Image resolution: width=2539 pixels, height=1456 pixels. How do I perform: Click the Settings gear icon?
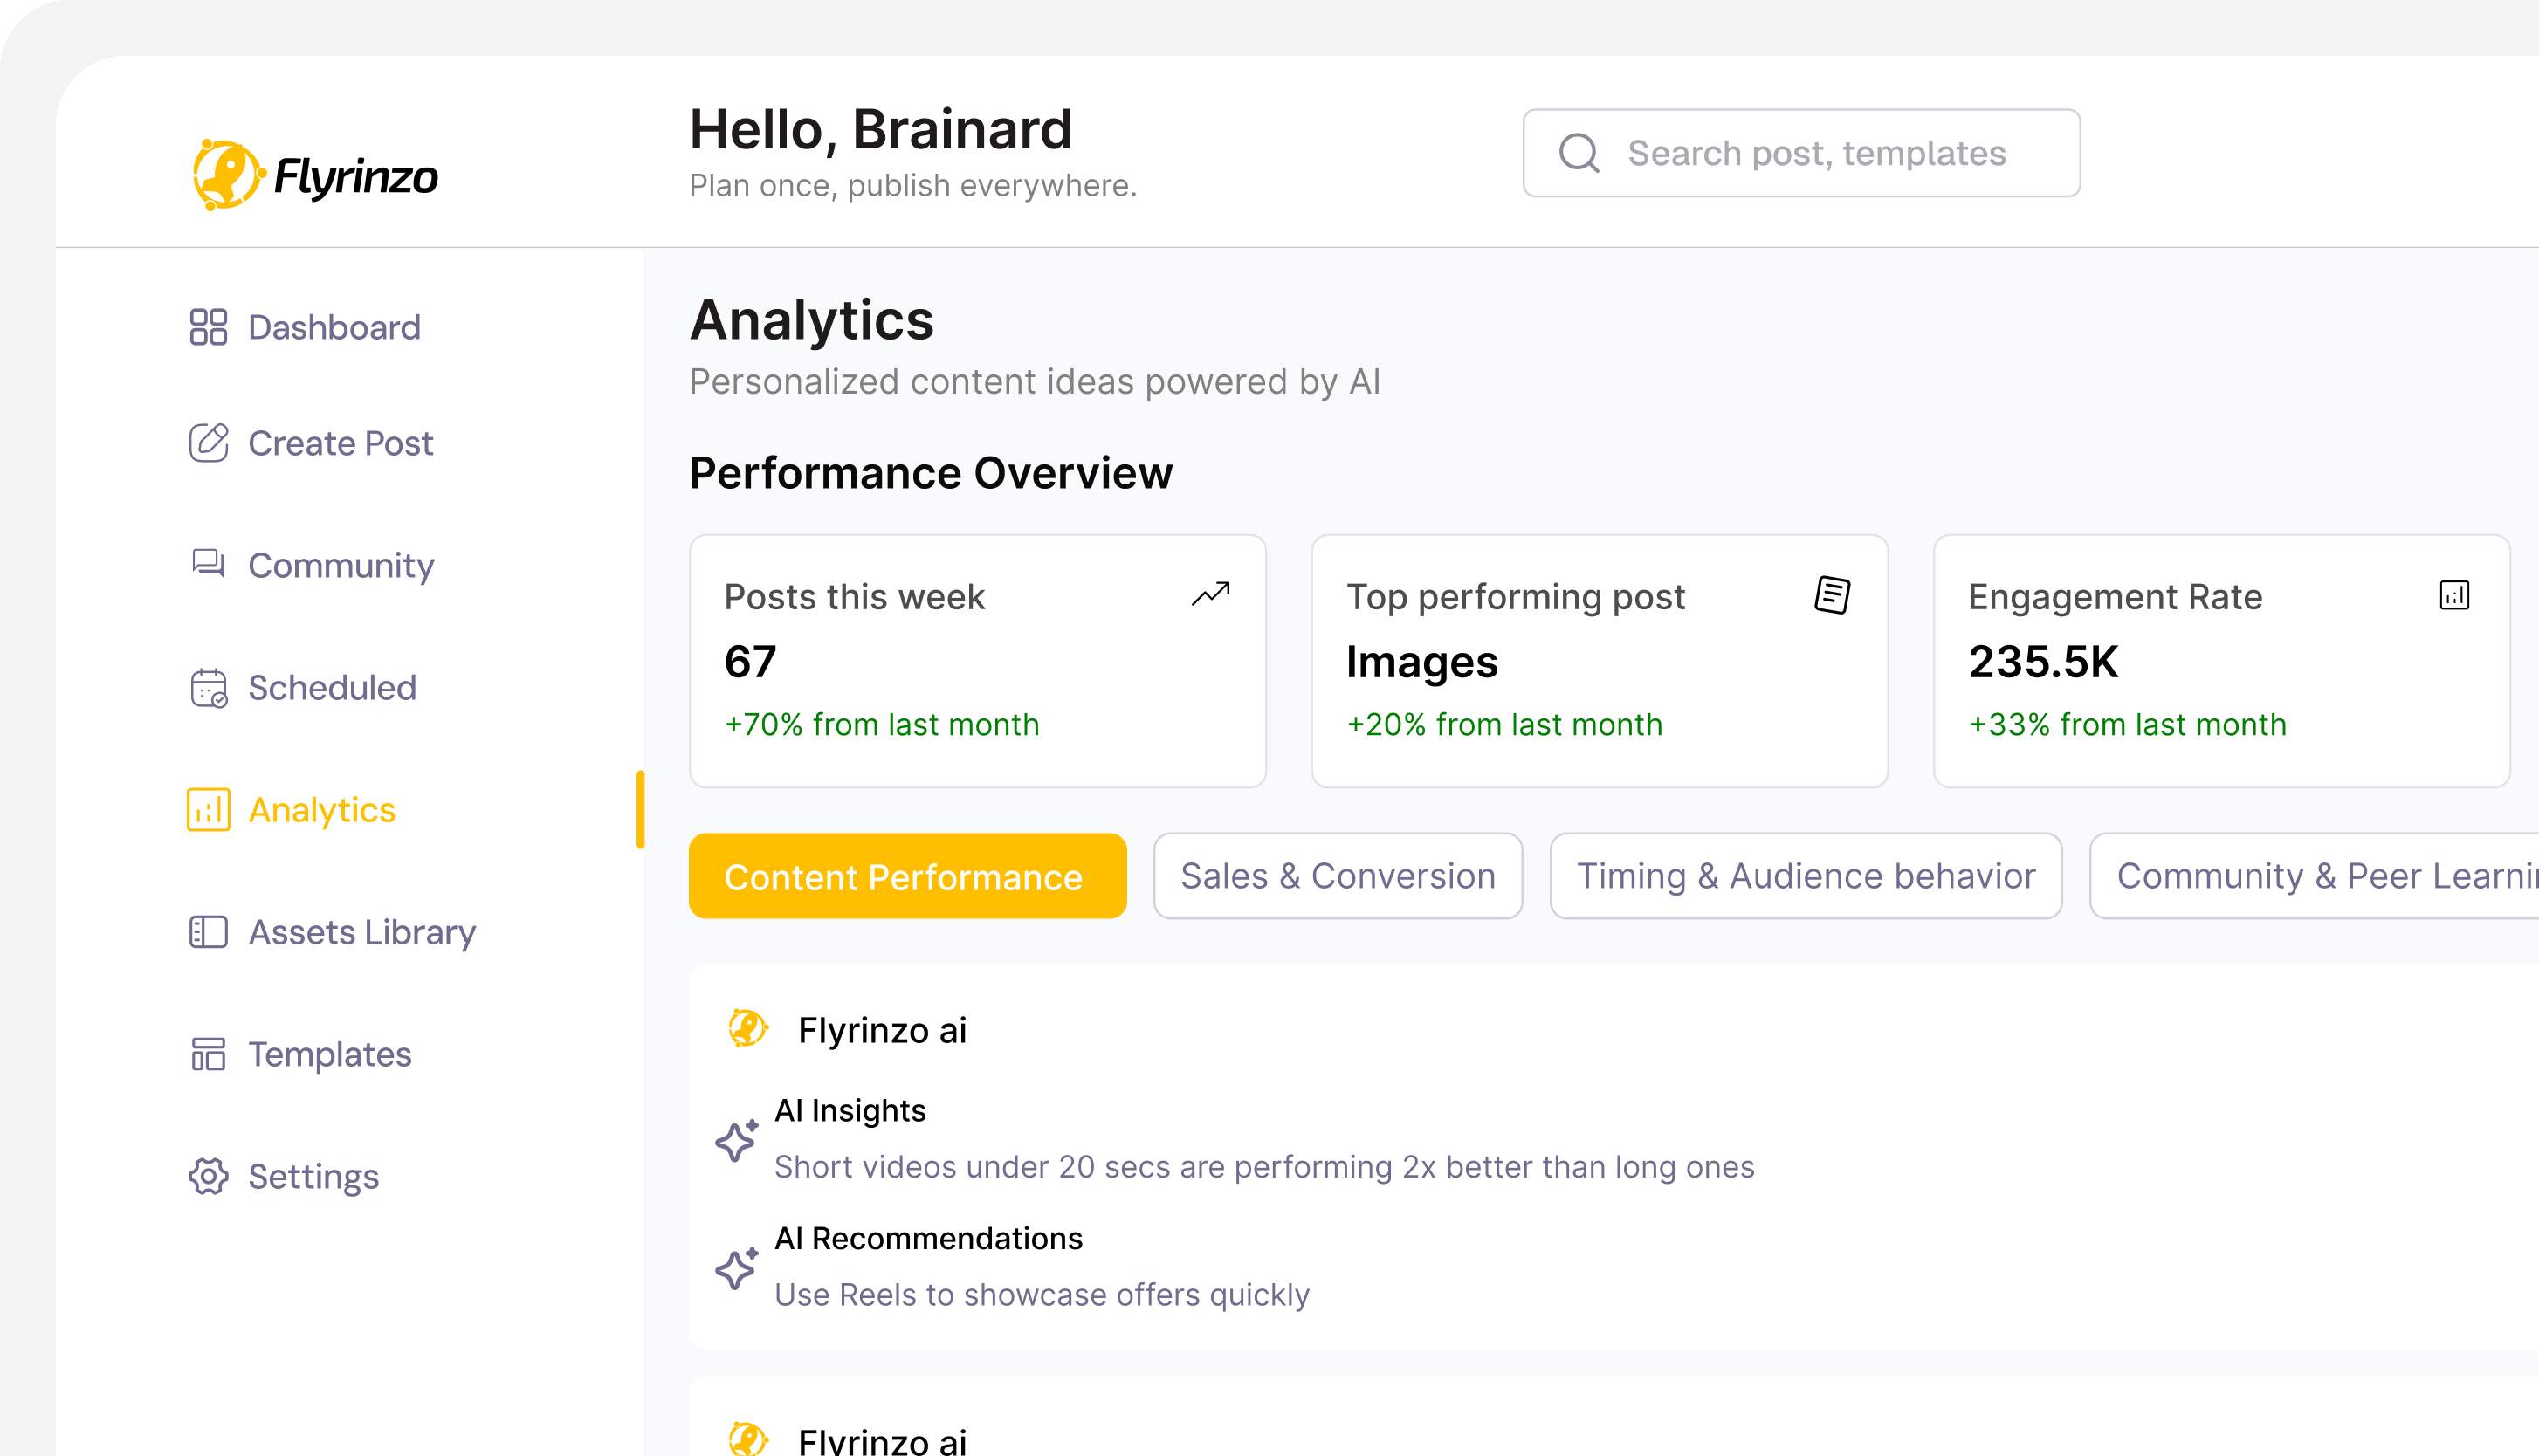[208, 1176]
